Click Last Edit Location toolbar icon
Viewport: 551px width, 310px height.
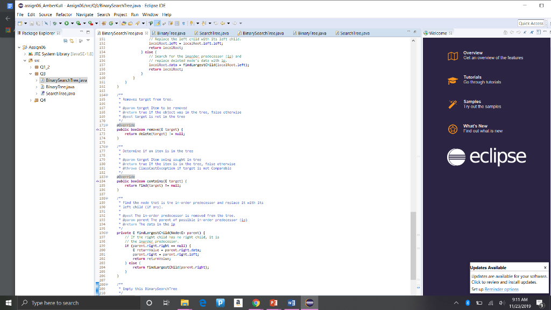215,23
